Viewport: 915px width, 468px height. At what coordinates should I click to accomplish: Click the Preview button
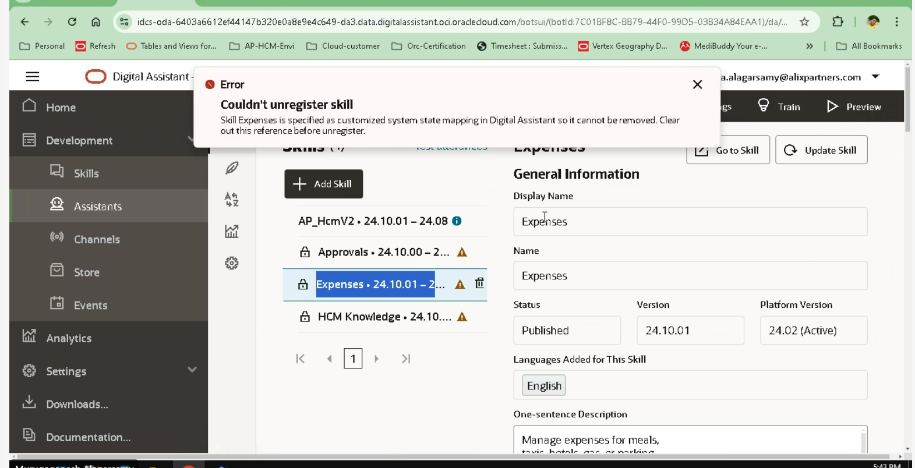tap(854, 107)
